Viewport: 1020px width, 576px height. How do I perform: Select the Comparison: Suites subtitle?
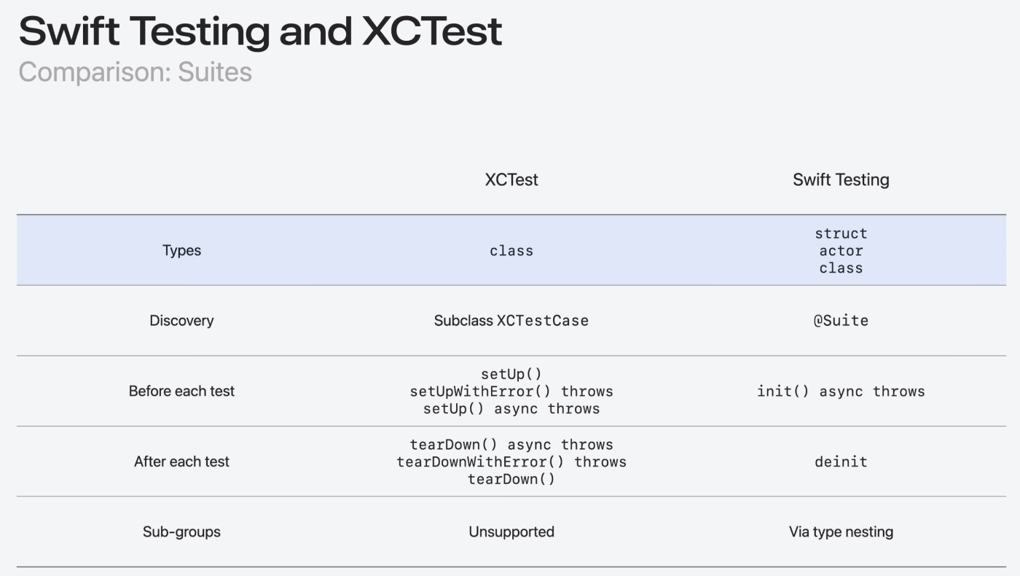pos(135,72)
